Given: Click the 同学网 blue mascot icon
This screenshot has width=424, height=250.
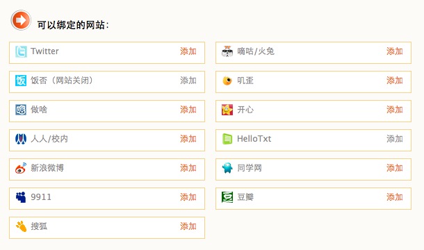Looking at the screenshot, I should (x=227, y=168).
